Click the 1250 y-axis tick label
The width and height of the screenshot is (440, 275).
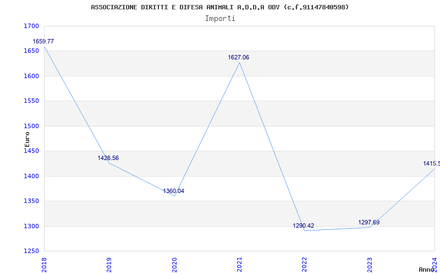(31, 251)
